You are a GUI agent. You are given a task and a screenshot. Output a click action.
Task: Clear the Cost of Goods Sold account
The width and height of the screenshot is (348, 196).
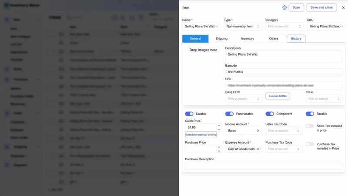point(258,149)
